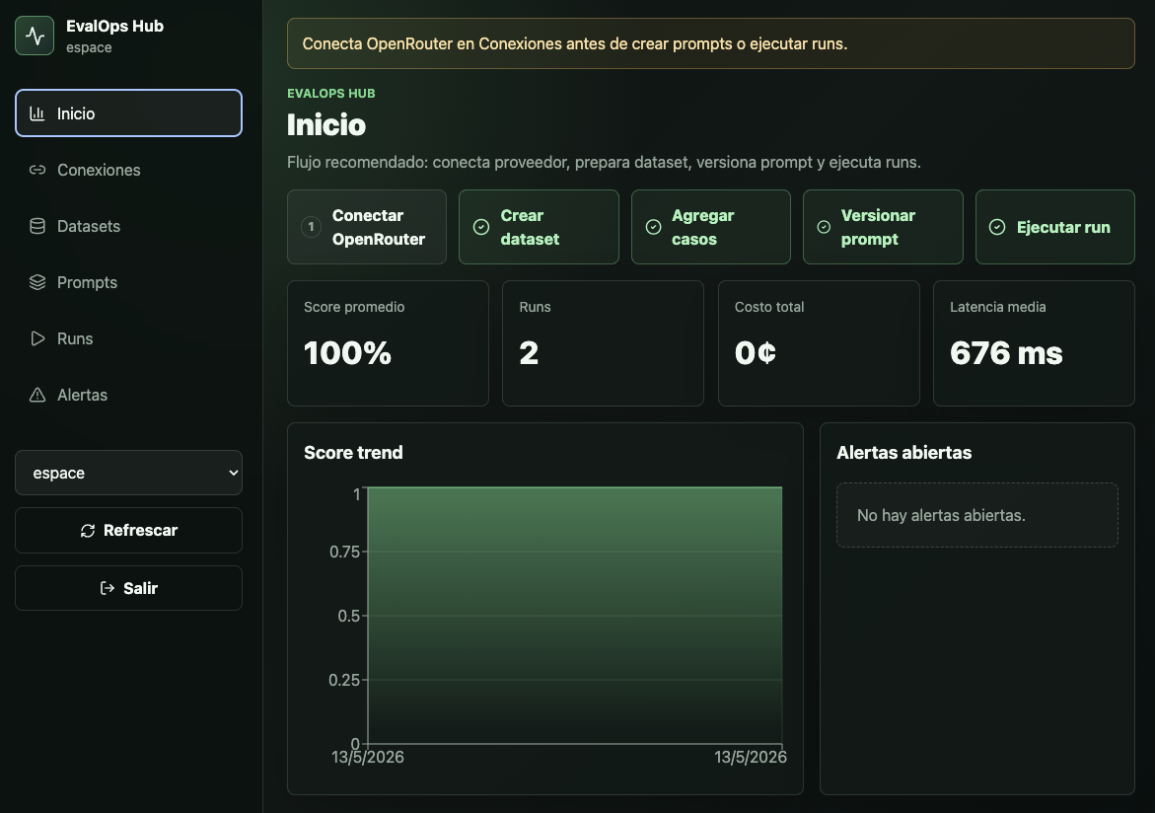This screenshot has height=813, width=1155.
Task: Click the Latencia media 676 ms card
Action: click(x=1034, y=343)
